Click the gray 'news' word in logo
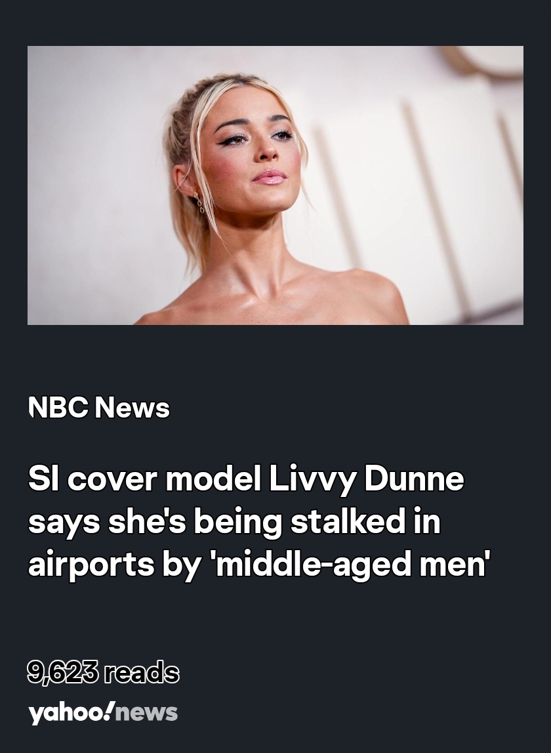The image size is (551, 753). point(147,714)
